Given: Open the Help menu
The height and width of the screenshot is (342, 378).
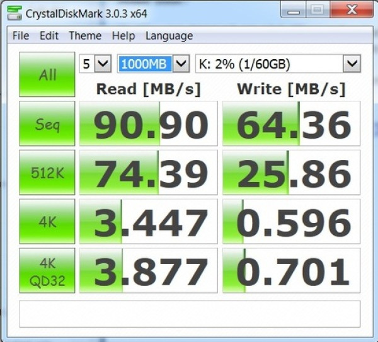Looking at the screenshot, I should 123,36.
